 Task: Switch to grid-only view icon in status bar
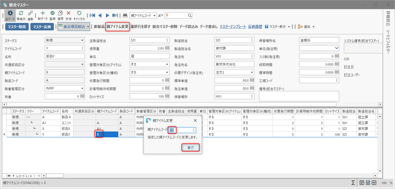374,183
